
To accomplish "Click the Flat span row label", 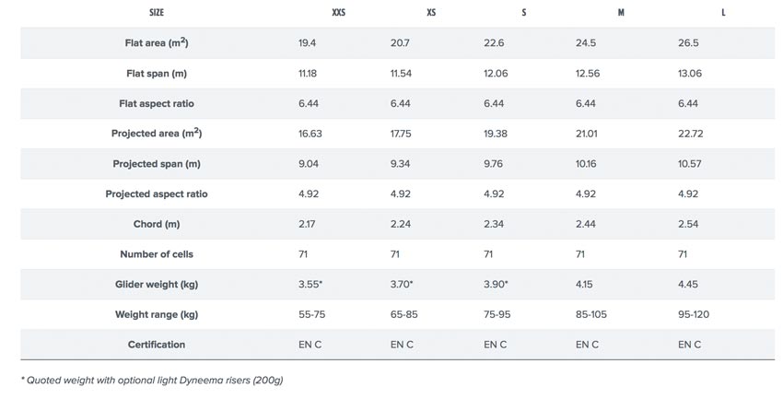I will click(157, 74).
